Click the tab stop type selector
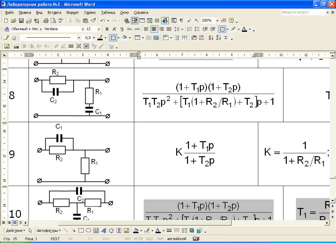The image size is (336, 243). [x=4, y=55]
